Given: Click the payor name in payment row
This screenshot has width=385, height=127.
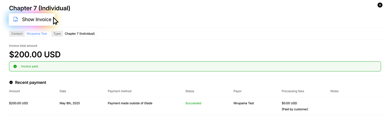Looking at the screenshot, I should click(244, 103).
